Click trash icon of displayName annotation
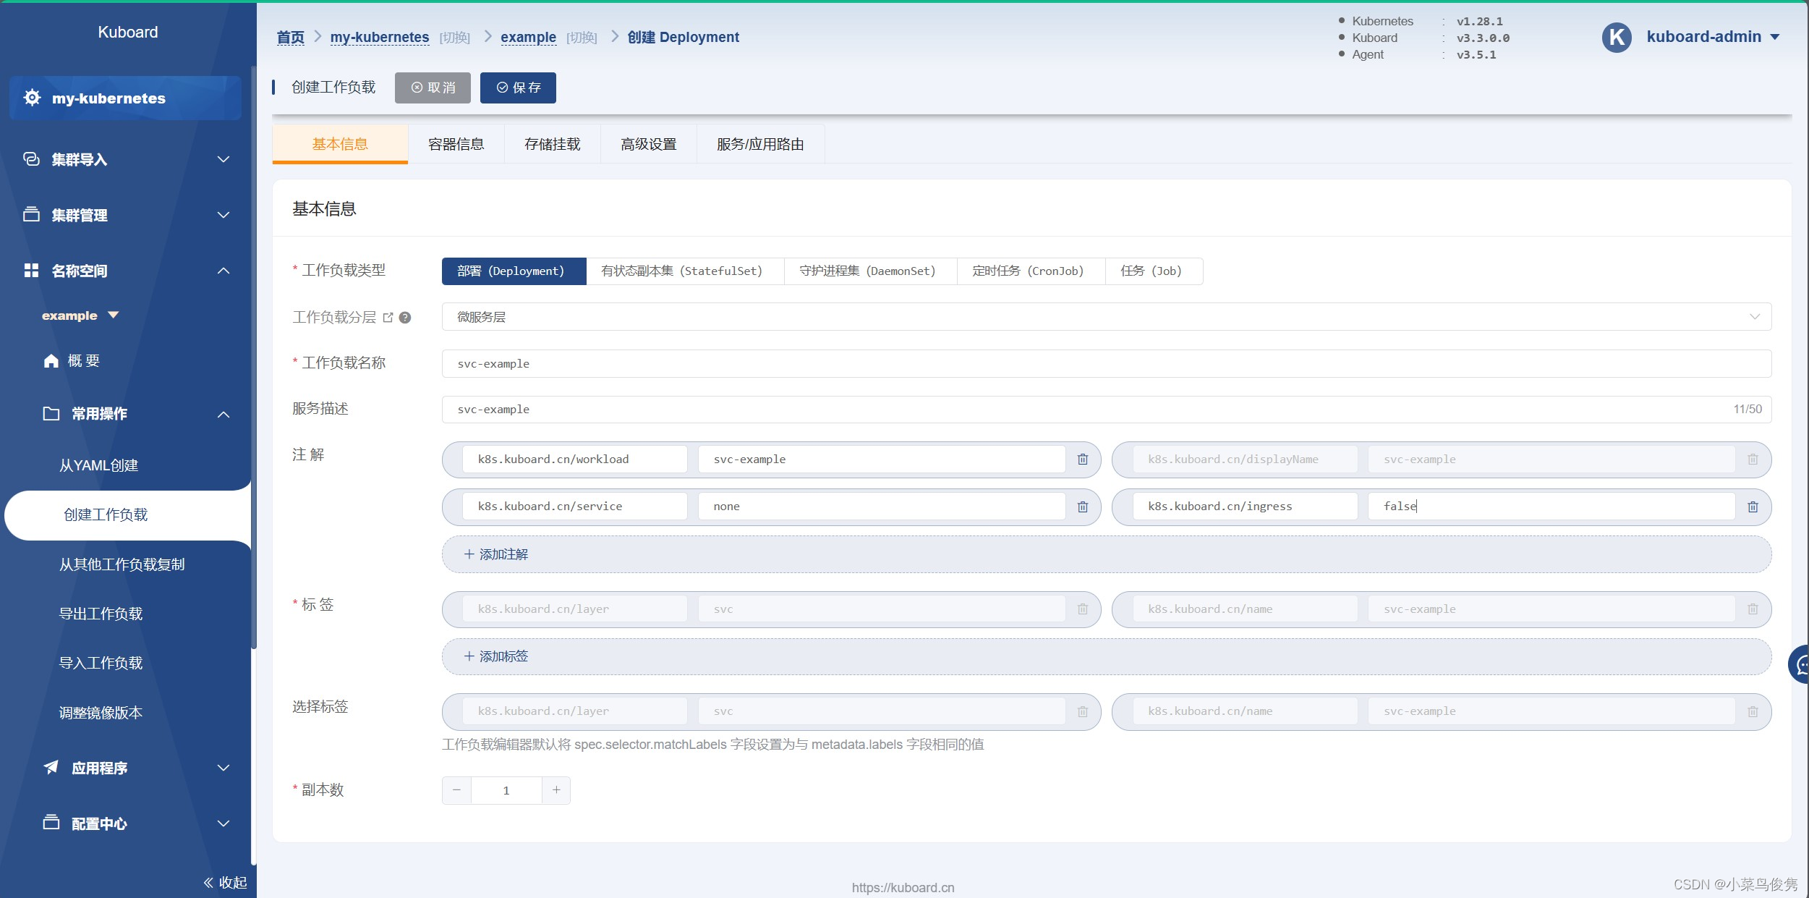 (x=1753, y=459)
